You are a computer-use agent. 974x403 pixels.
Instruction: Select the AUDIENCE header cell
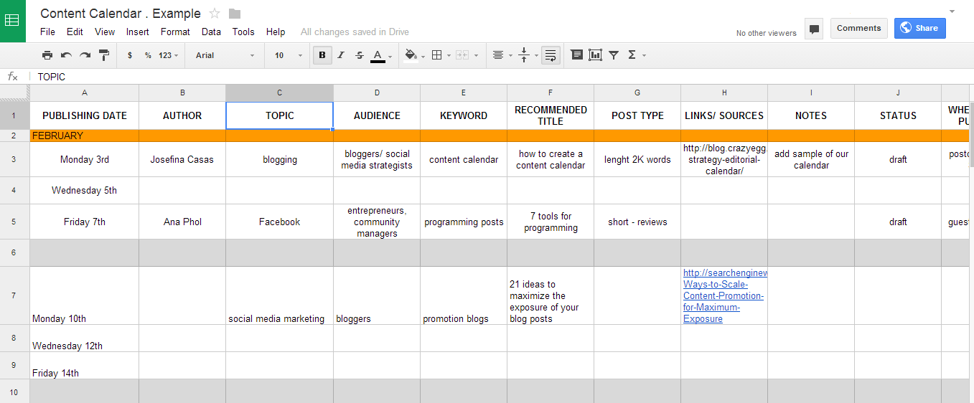click(x=377, y=115)
